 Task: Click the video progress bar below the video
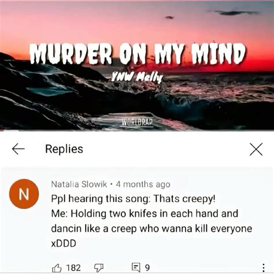pyautogui.click(x=137, y=131)
